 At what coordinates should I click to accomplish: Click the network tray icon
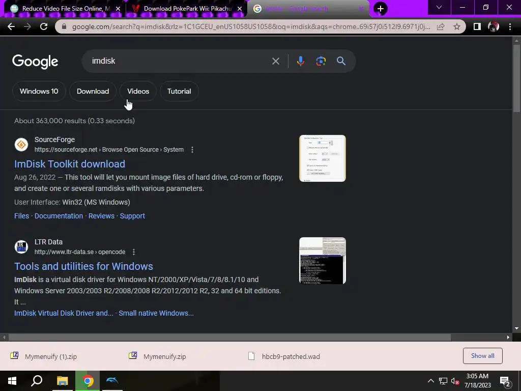pyautogui.click(x=443, y=381)
